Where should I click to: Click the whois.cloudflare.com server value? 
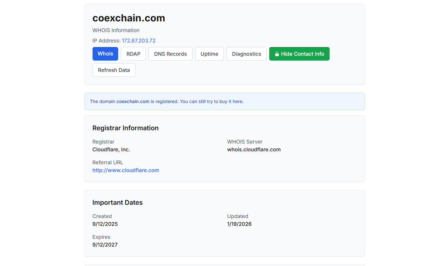(254, 149)
